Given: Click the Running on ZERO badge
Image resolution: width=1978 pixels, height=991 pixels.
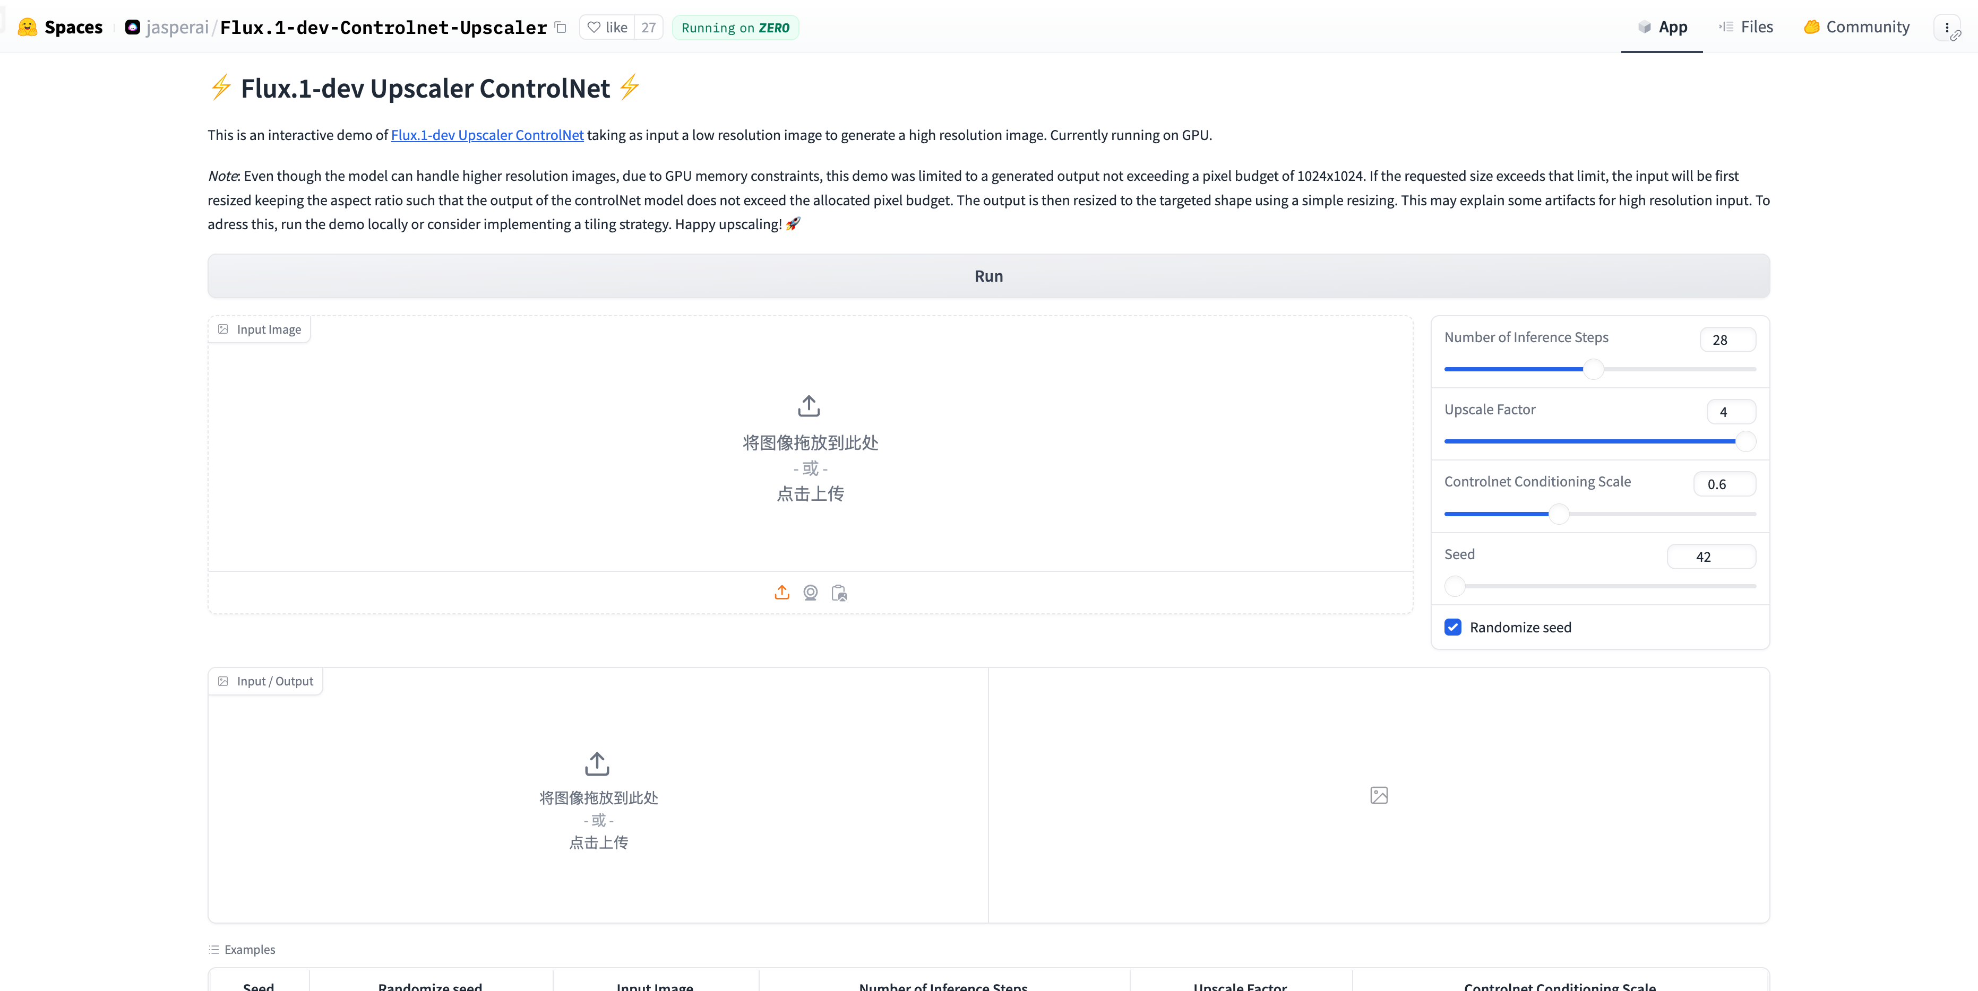Looking at the screenshot, I should click(735, 28).
